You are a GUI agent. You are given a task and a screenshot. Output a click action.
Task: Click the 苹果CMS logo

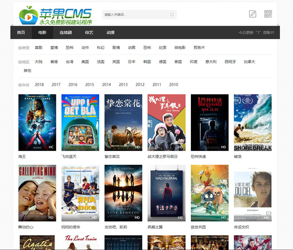55,16
